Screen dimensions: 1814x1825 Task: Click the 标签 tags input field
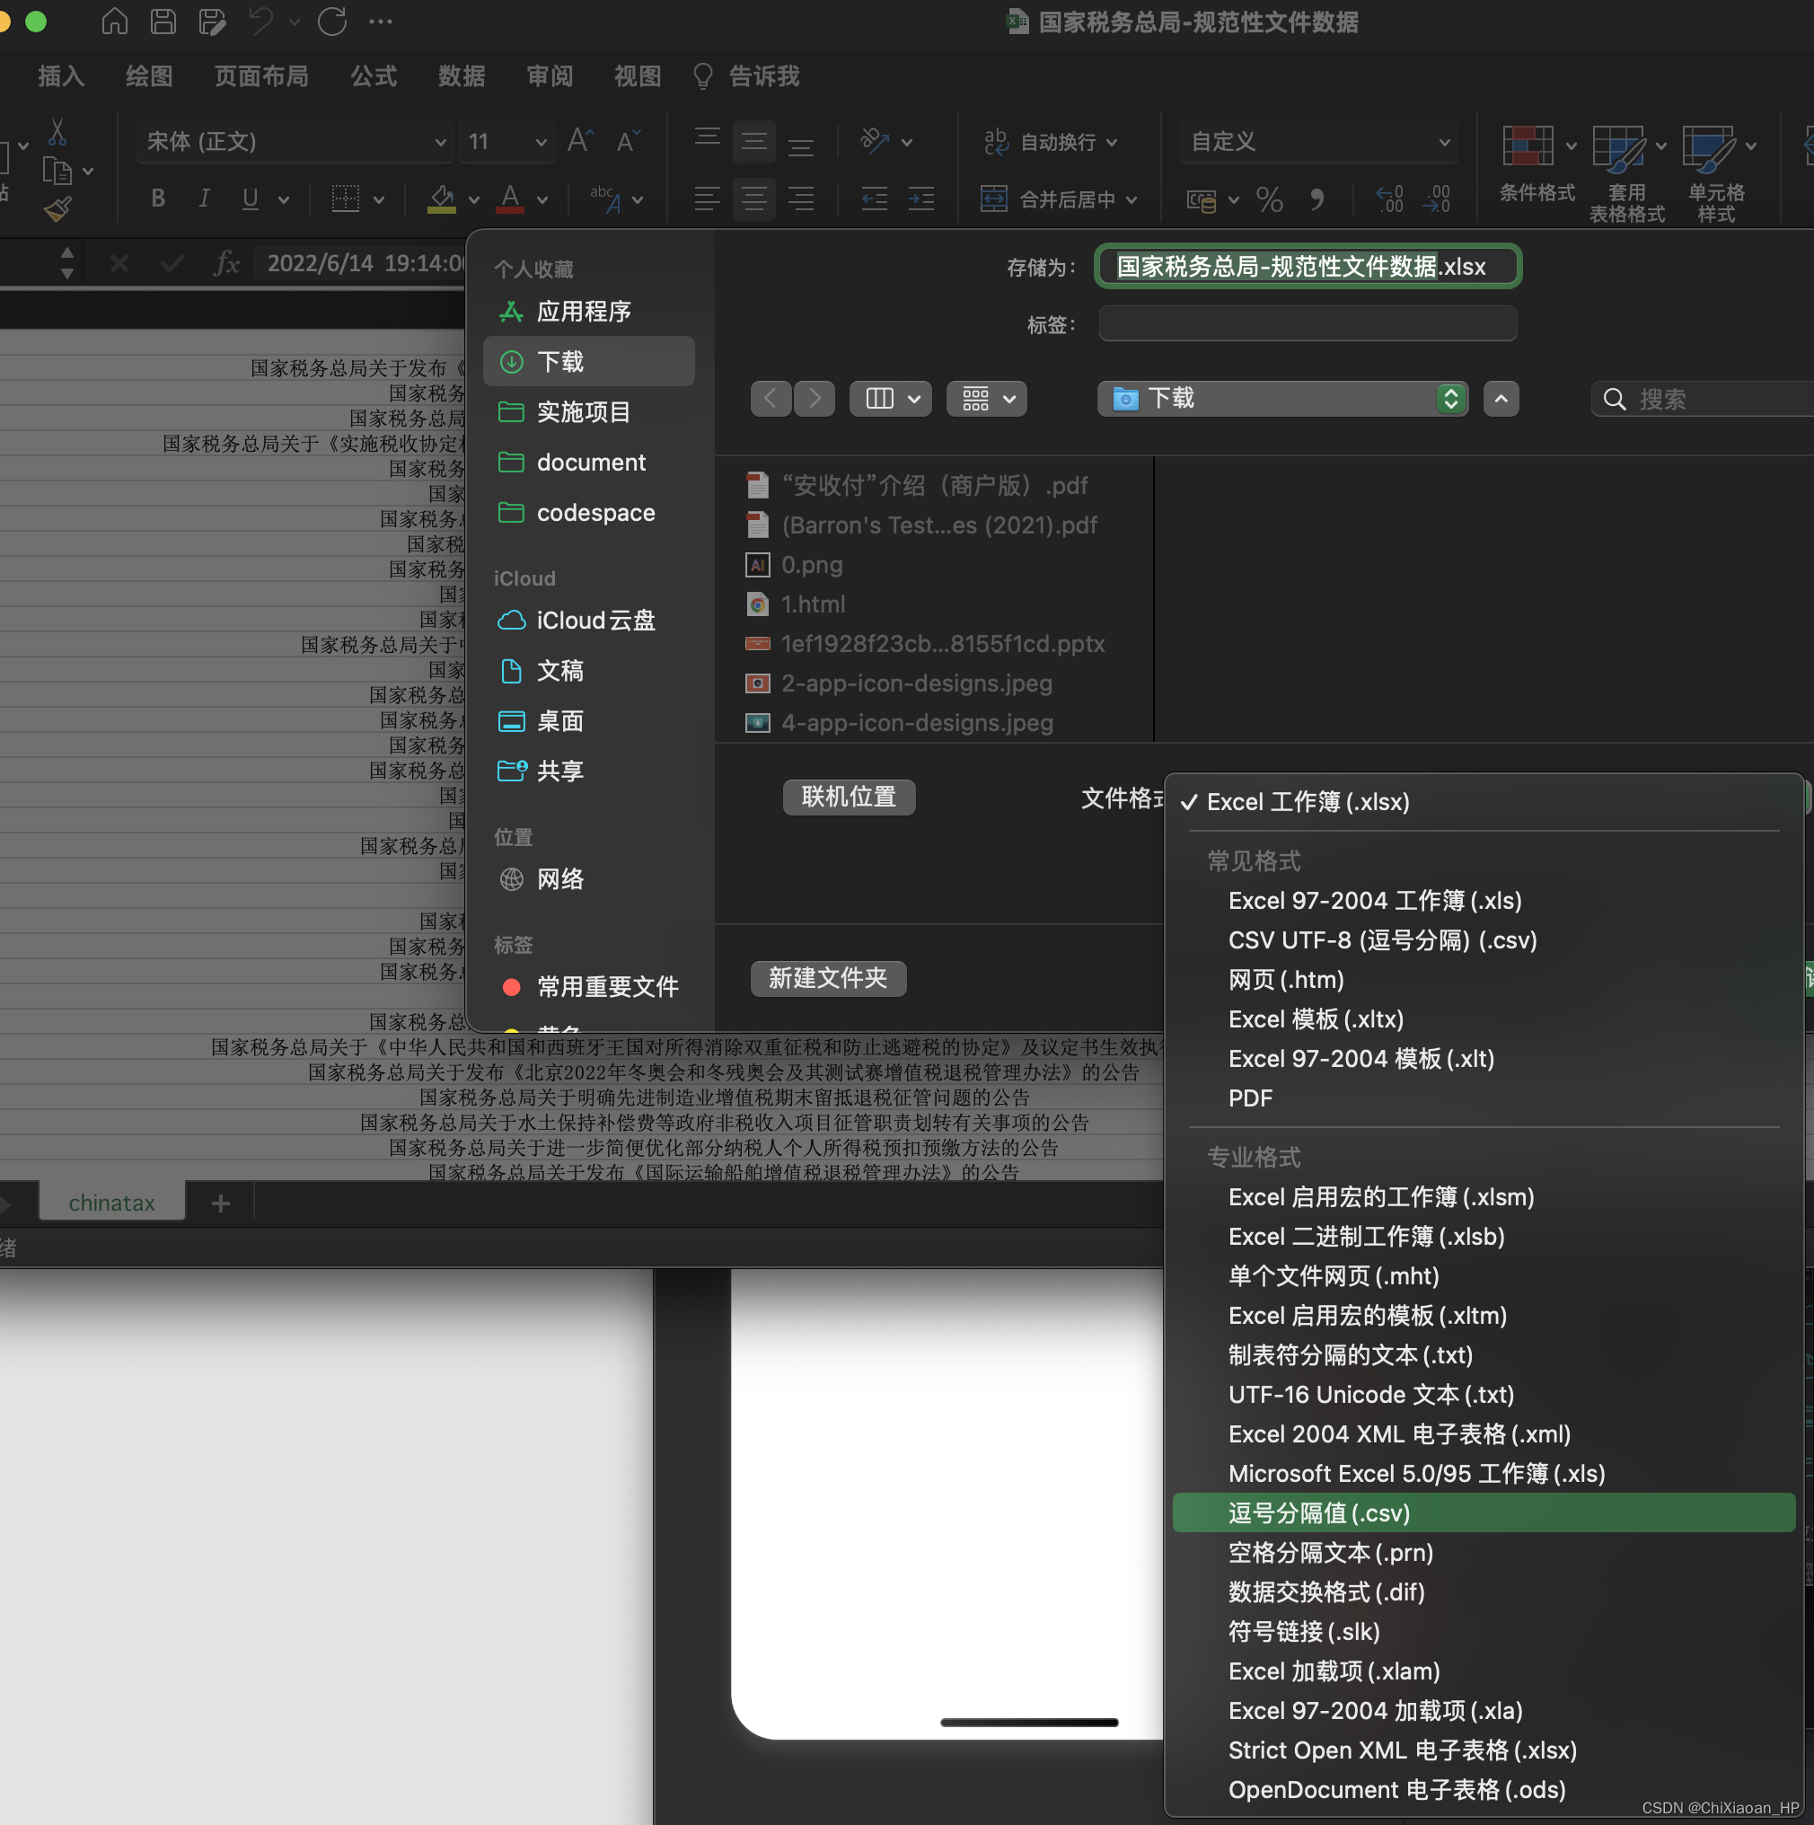1307,323
